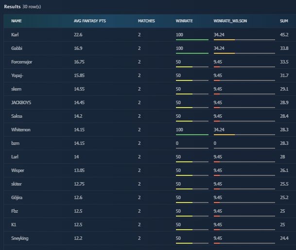Open the Gōjira player entry
Viewport: 296px width, 250px height.
pos(17,198)
